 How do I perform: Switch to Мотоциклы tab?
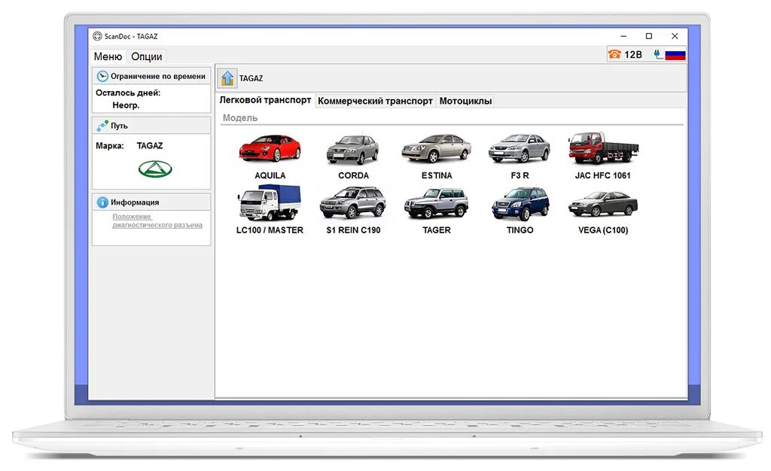coord(465,101)
